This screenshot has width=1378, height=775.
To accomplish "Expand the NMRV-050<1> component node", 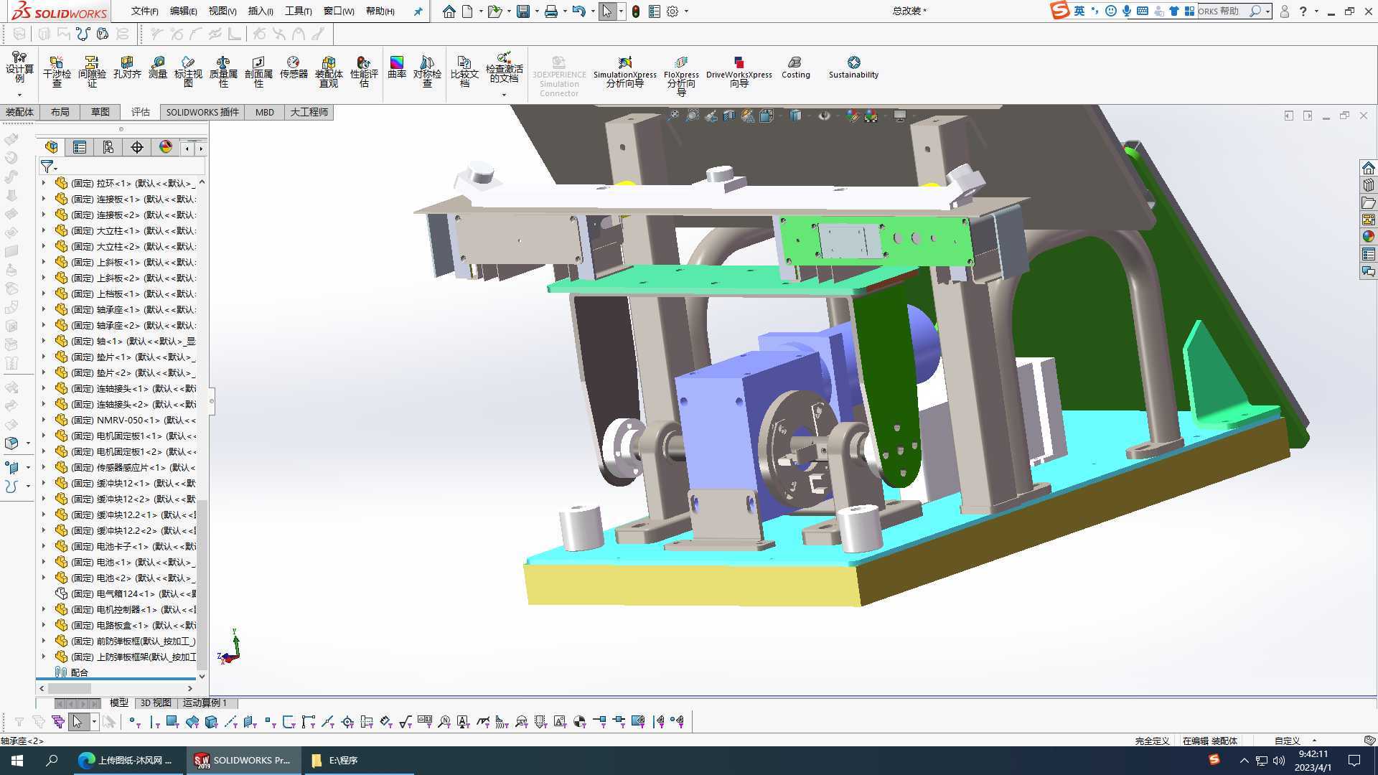I will pyautogui.click(x=44, y=420).
